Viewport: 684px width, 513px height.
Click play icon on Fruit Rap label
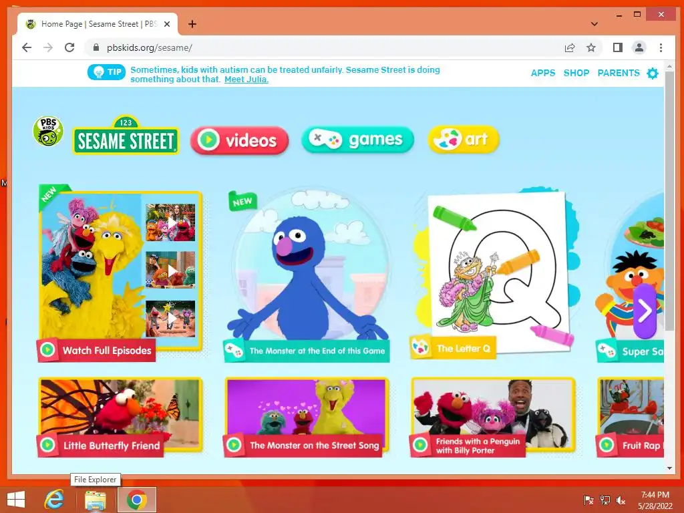[x=607, y=445]
